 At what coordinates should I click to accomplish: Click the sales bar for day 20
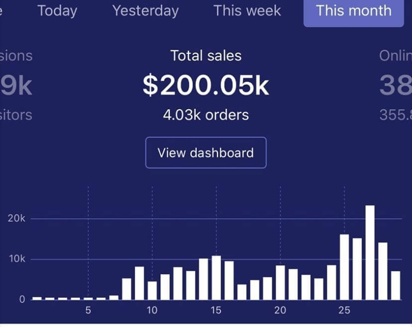pos(280,281)
